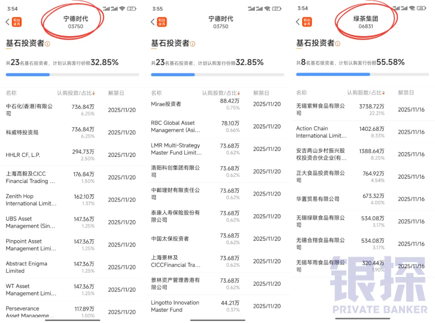This screenshot has height=323, width=435.
Task: Select the 上海景林及CICCFinancial row
Action: tap(217, 261)
